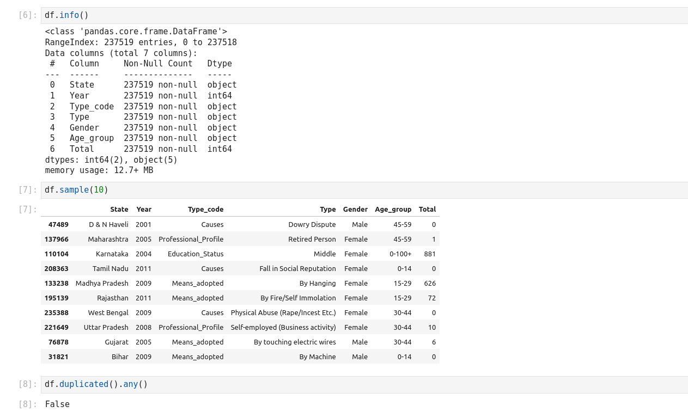Image resolution: width=688 pixels, height=412 pixels.
Task: Click the Maharashtra cell in the State column
Action: tap(108, 239)
